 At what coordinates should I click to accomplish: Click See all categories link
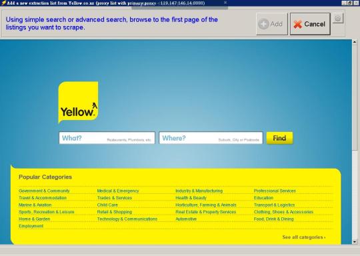(x=304, y=237)
